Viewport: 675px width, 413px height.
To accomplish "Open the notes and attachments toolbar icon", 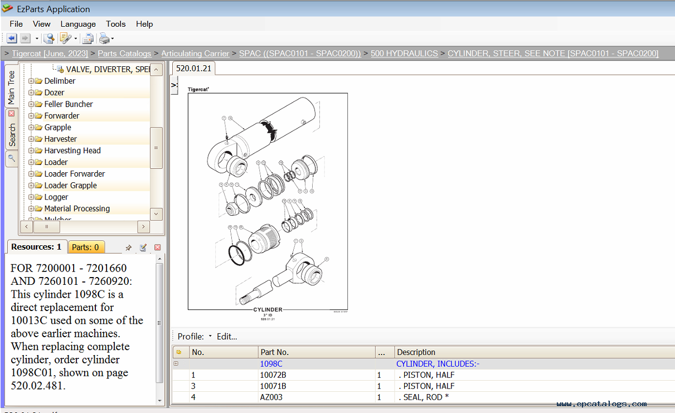I will click(x=66, y=38).
